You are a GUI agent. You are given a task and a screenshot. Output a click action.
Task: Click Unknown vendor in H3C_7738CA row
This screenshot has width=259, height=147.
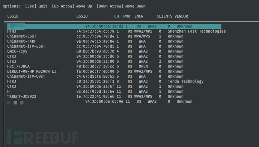pos(176,66)
